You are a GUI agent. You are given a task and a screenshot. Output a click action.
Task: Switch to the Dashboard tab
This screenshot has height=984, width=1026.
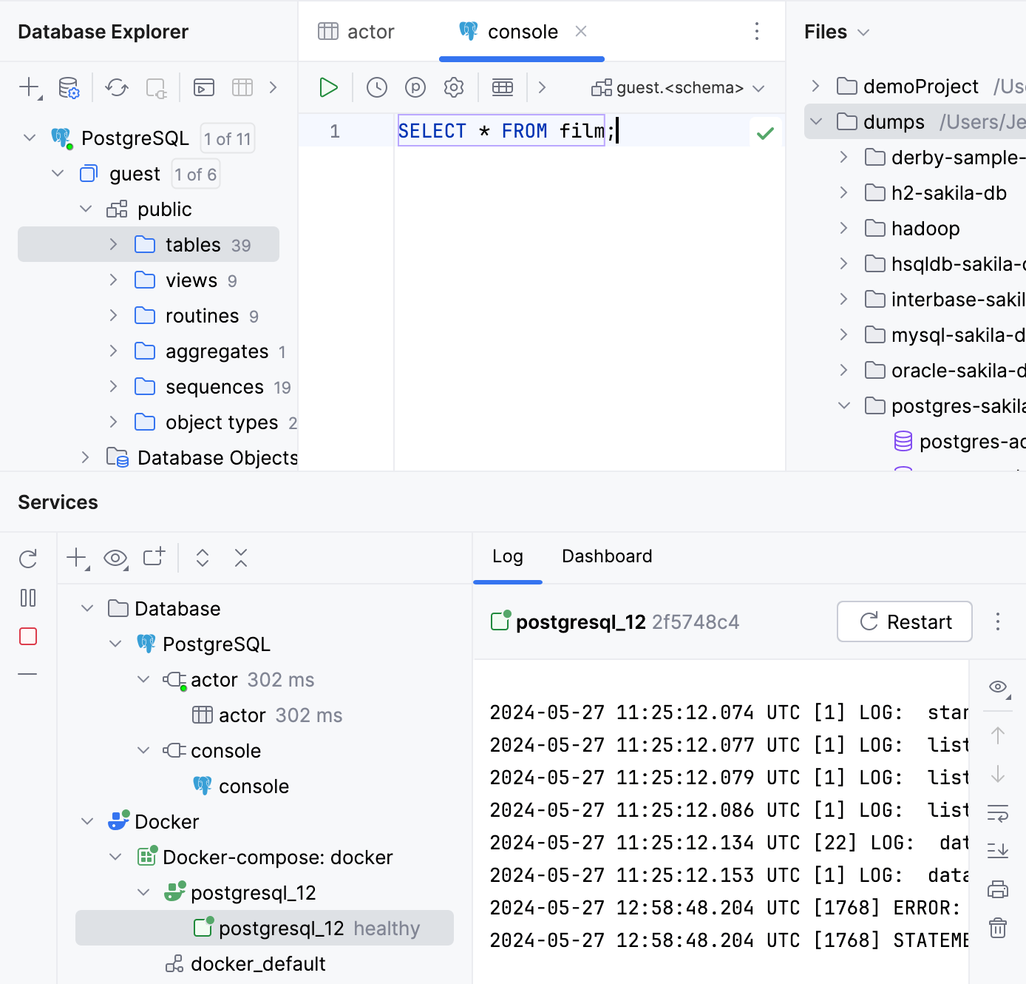606,556
